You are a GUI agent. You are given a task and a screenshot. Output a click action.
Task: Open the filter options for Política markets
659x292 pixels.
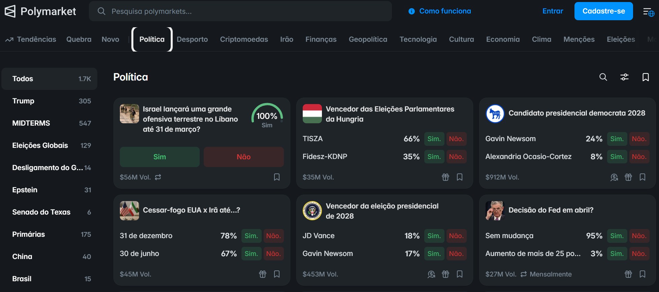click(625, 77)
